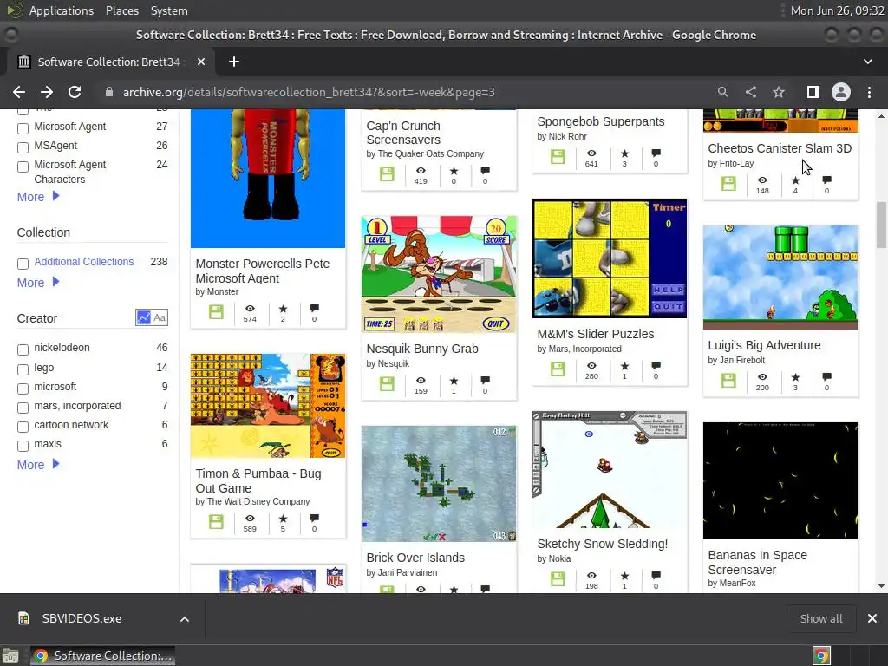The image size is (888, 666).
Task: Open the Places menu
Action: coord(121,10)
